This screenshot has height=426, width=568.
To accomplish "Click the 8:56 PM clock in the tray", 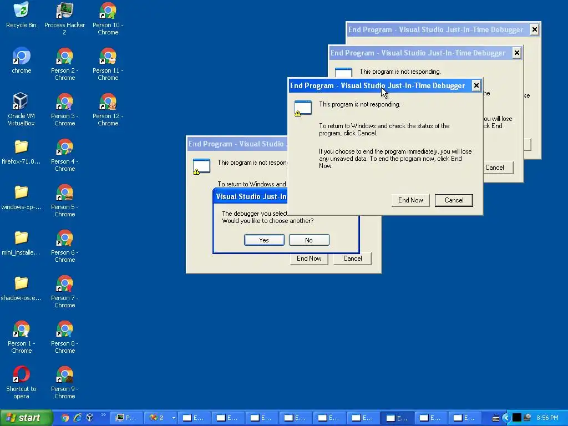I will pyautogui.click(x=547, y=418).
